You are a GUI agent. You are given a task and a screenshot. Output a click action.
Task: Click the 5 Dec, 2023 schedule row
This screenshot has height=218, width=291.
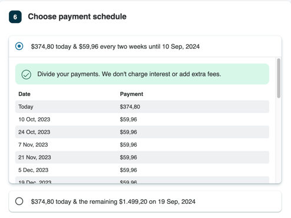point(142,170)
